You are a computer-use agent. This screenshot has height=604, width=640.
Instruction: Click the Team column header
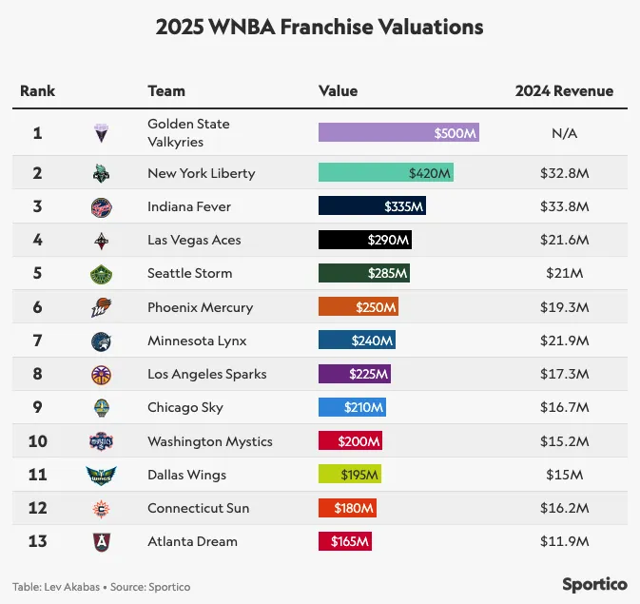166,91
